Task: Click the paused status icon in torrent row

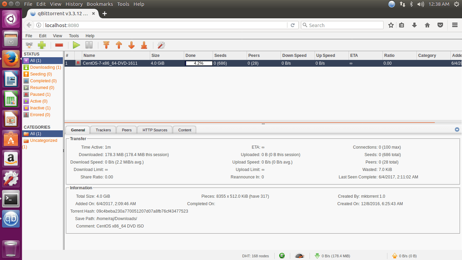Action: point(78,63)
